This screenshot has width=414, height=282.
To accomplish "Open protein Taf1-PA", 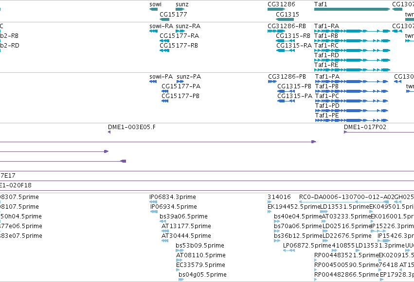I will point(327,77).
